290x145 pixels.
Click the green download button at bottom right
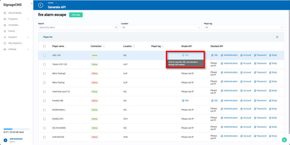[284, 140]
